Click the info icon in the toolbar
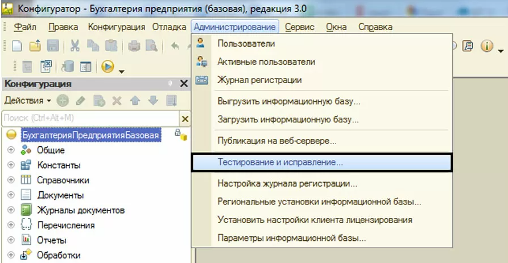 [487, 46]
